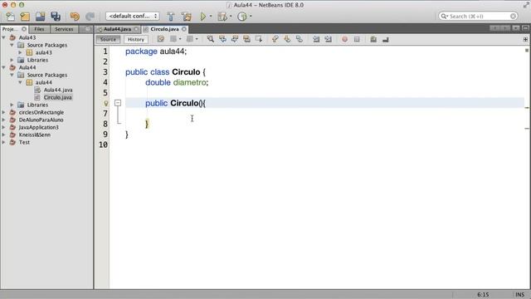The width and height of the screenshot is (531, 299).
Task: Click Shift Line Right icon
Action: (328, 39)
